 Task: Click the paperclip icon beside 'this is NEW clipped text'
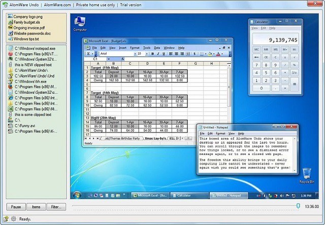(x=10, y=65)
